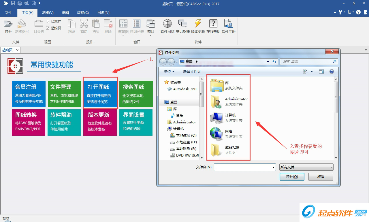Screen dimensions: 369x222
Task: Switch to the 浏览(V) ribbon tab
Action: tap(48, 13)
